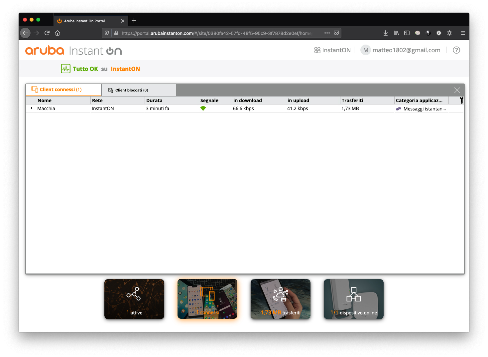
Task: Toggle the browser sidebar
Action: pos(407,33)
